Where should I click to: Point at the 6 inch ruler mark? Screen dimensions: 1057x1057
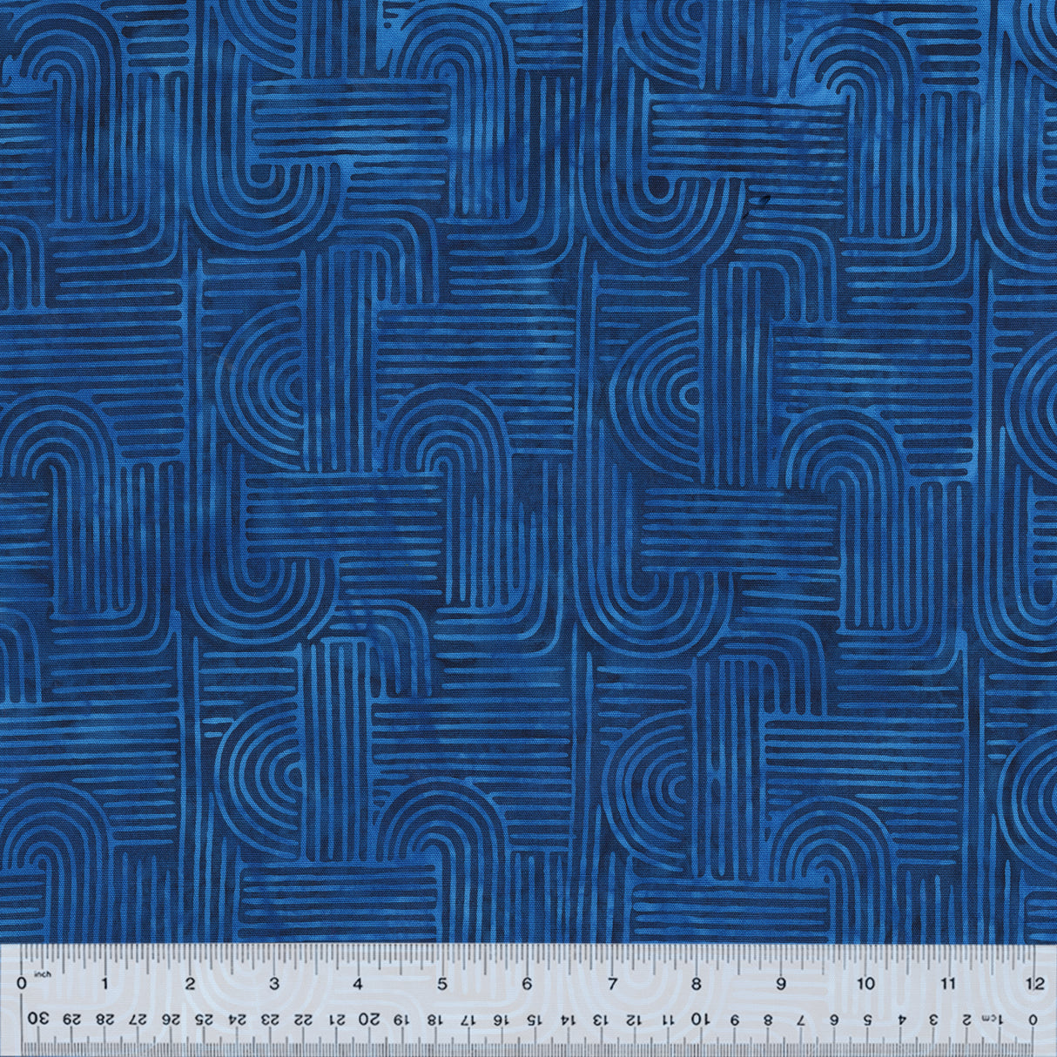pos(527,984)
